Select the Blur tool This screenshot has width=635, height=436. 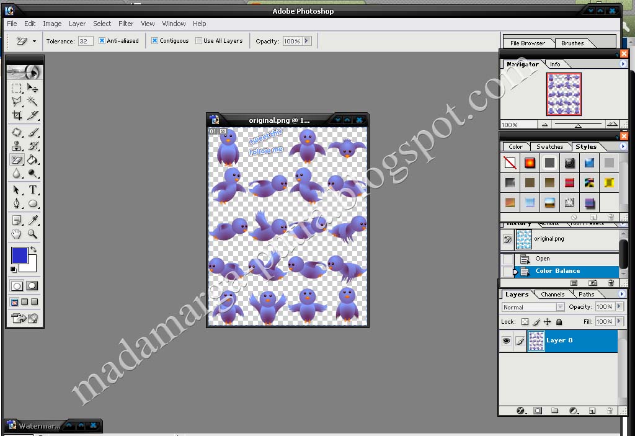pyautogui.click(x=17, y=174)
